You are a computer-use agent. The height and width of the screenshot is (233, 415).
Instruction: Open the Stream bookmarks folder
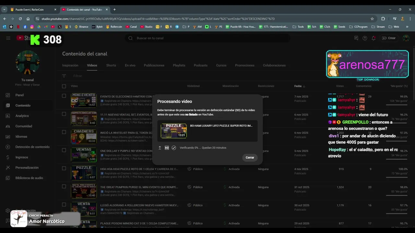coord(378,27)
